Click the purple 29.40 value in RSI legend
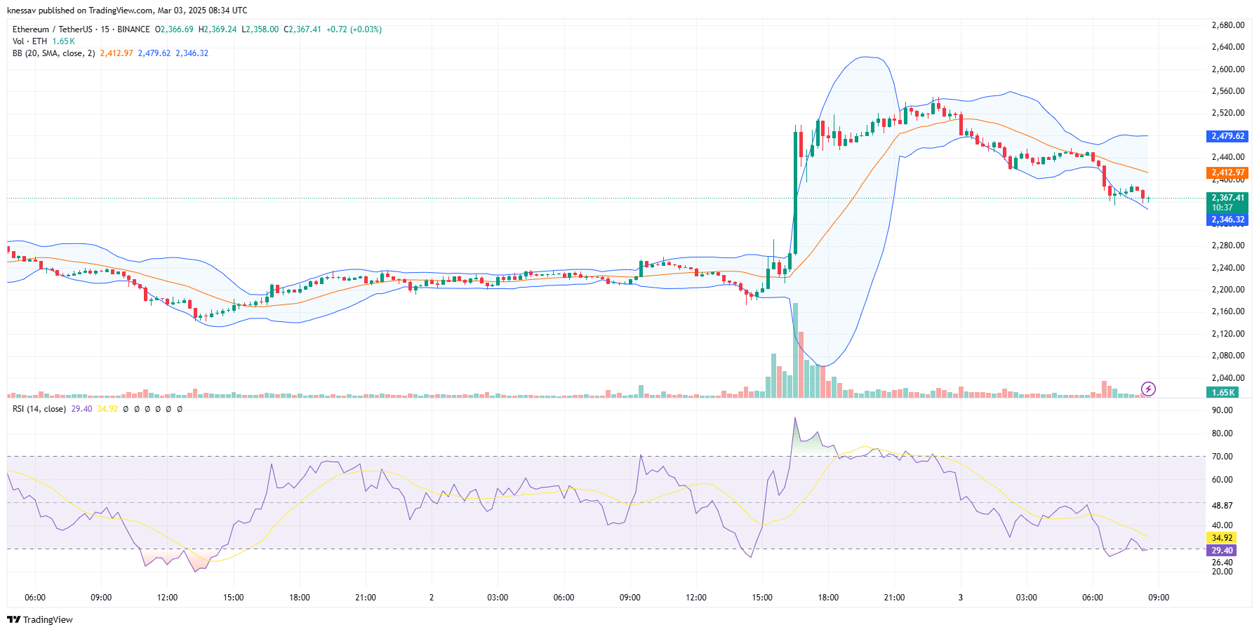 (x=81, y=409)
